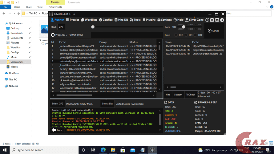Click the camera screenshot icon

(212, 20)
